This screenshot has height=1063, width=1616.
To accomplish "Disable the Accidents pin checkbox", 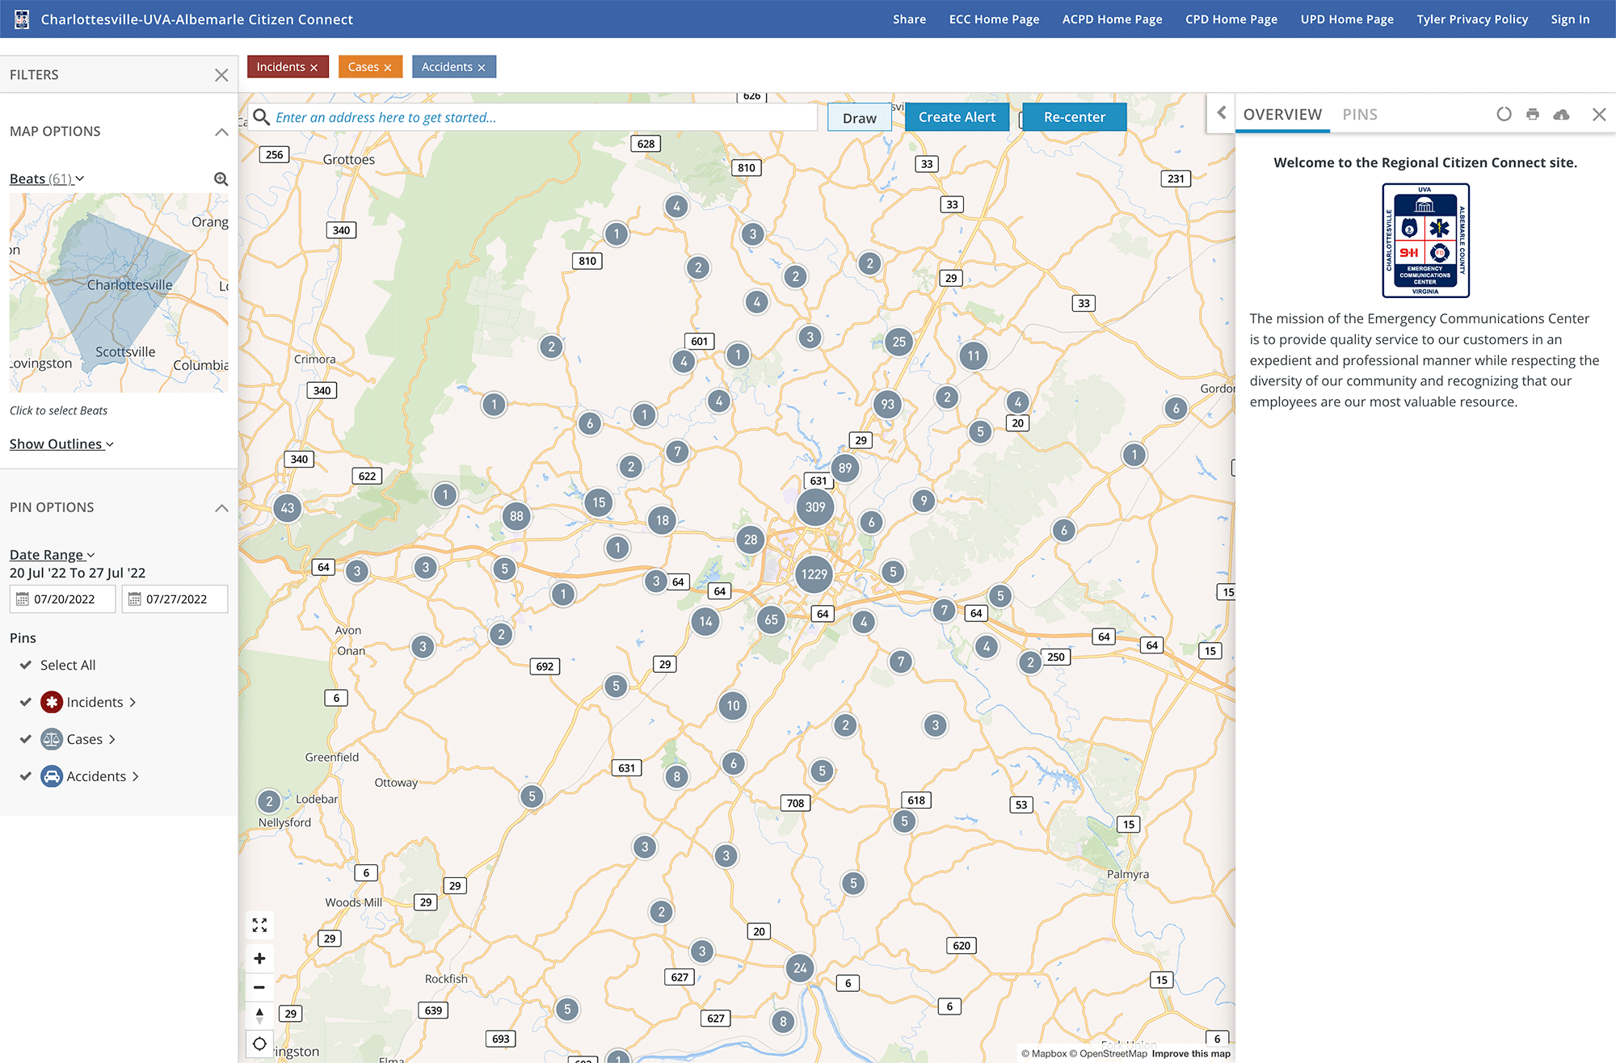I will [25, 775].
